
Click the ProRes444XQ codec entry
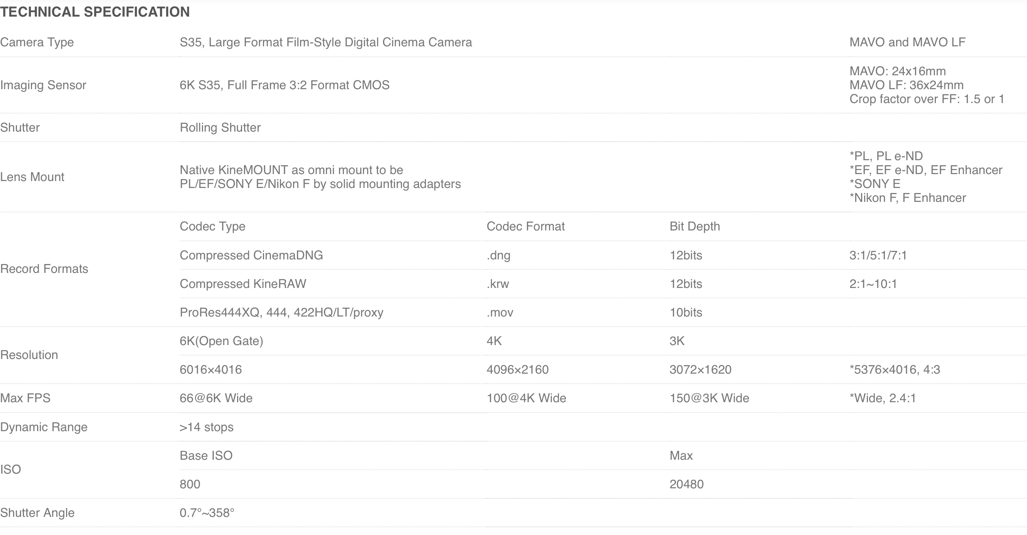(x=281, y=313)
